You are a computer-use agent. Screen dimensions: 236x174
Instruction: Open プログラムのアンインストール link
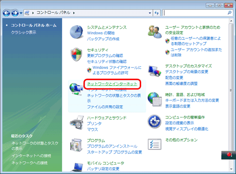click(112, 146)
